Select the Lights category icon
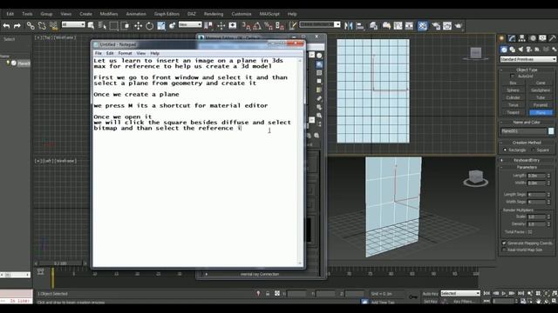Viewport: 558px width, 313px height. click(521, 50)
